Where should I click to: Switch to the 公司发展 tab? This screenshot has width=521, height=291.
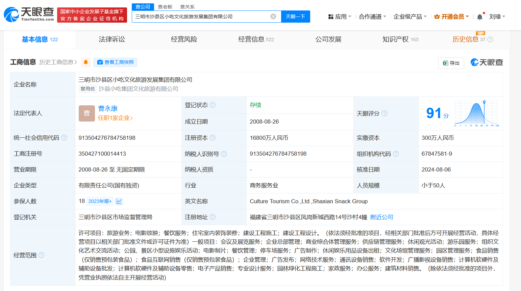(x=328, y=39)
